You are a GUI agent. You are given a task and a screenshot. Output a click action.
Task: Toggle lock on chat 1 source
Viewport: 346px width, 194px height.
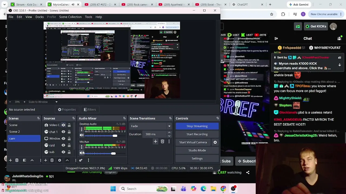[69, 132]
